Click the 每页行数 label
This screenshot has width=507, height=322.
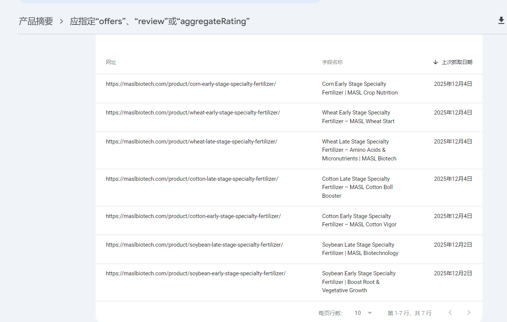[331, 313]
